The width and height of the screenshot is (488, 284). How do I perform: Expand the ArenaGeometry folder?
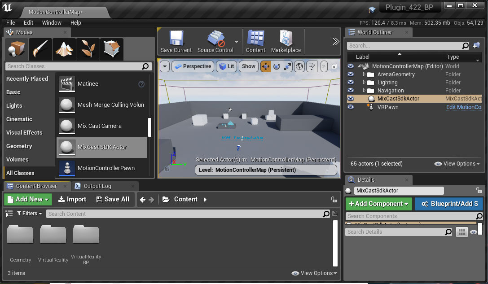pyautogui.click(x=364, y=74)
